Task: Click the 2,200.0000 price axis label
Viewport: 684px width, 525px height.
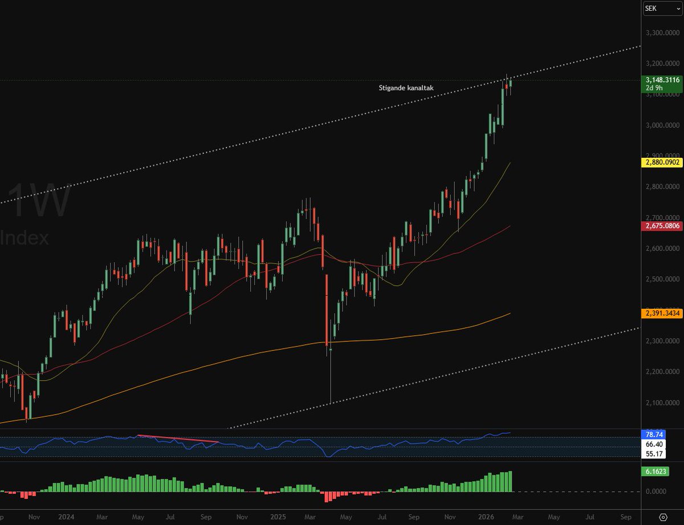Action: click(x=662, y=372)
